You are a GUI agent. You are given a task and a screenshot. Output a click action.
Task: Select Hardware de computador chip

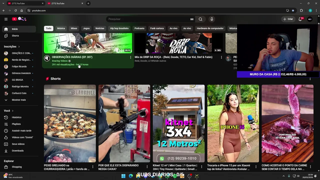coord(210,28)
